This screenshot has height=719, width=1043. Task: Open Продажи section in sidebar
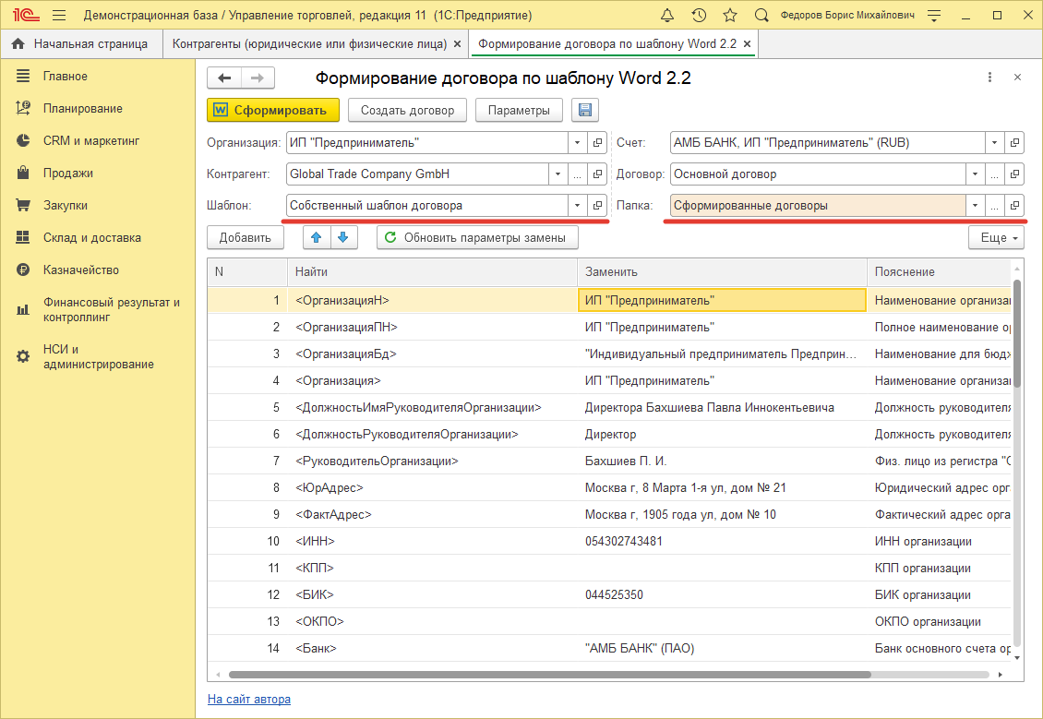point(67,173)
